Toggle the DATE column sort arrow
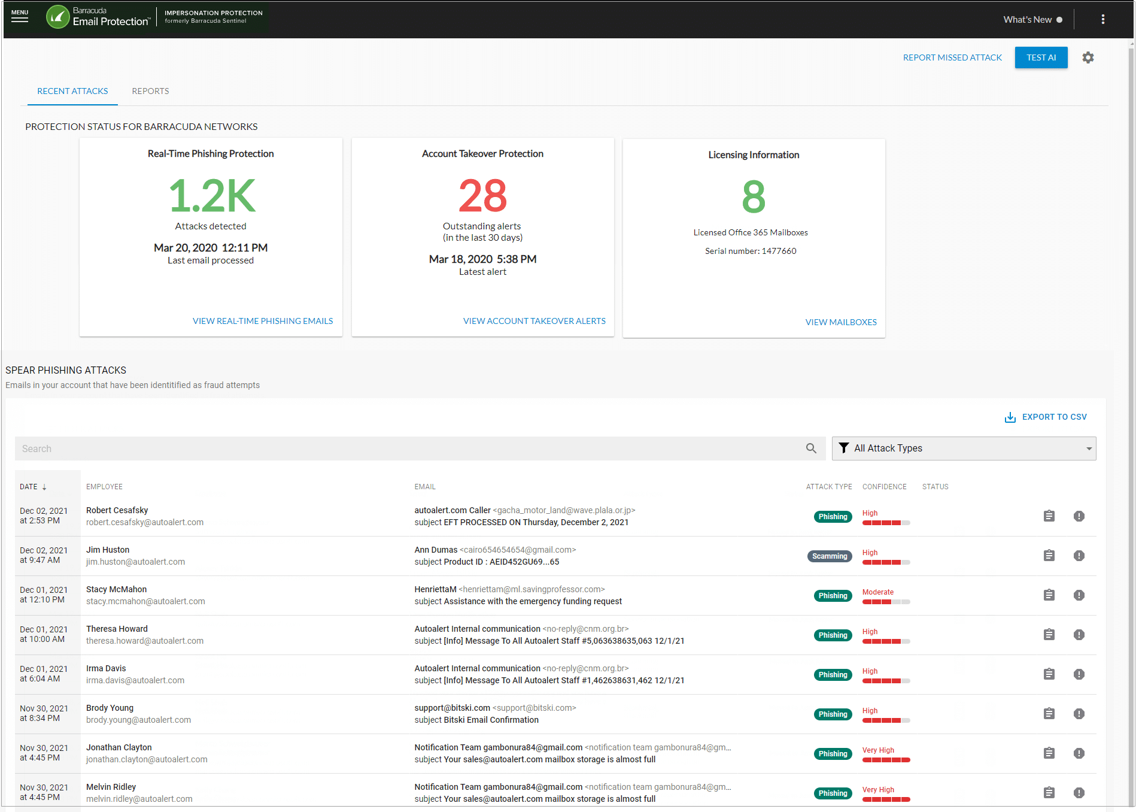 coord(44,487)
